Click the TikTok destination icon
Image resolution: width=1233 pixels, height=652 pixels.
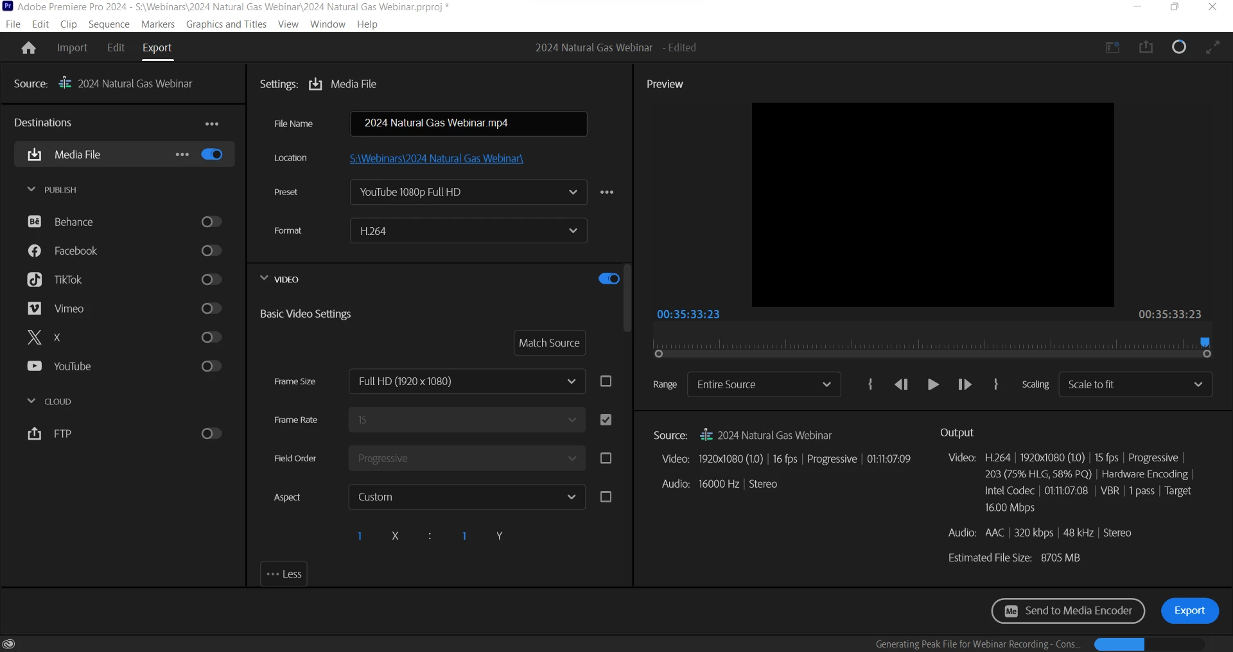(x=35, y=279)
